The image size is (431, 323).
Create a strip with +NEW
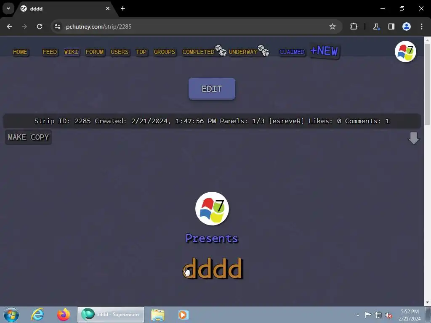[x=325, y=51]
